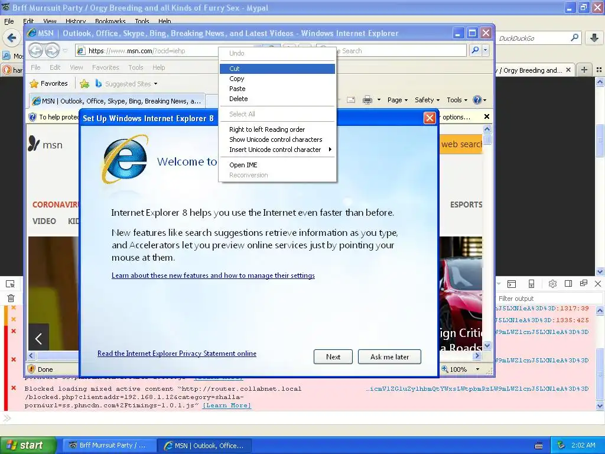Click the IE page scroll-down arrow
Screen dimensions: 605x454
pos(487,345)
